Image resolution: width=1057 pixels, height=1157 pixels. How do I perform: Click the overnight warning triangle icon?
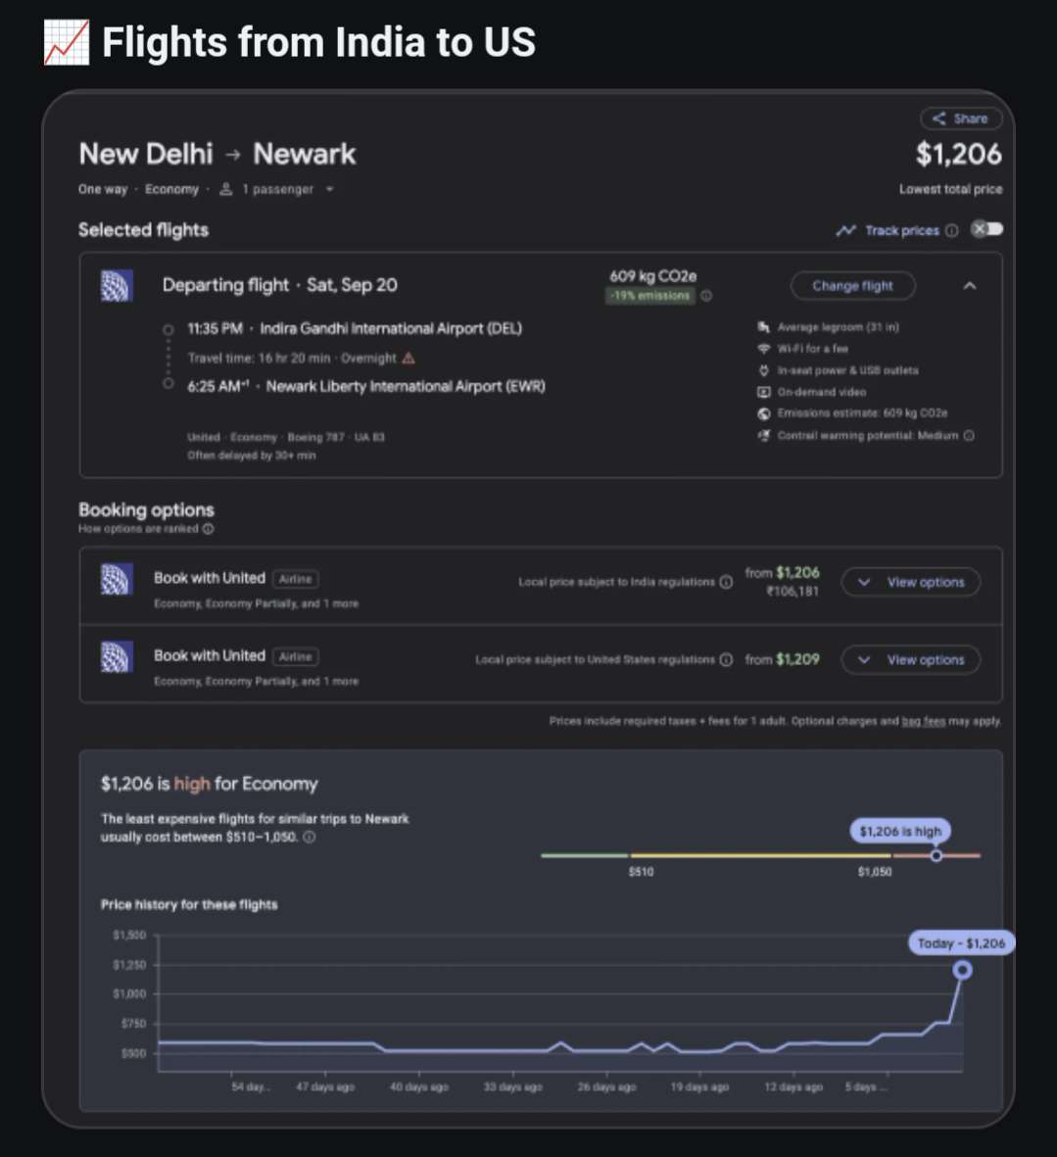[x=408, y=358]
